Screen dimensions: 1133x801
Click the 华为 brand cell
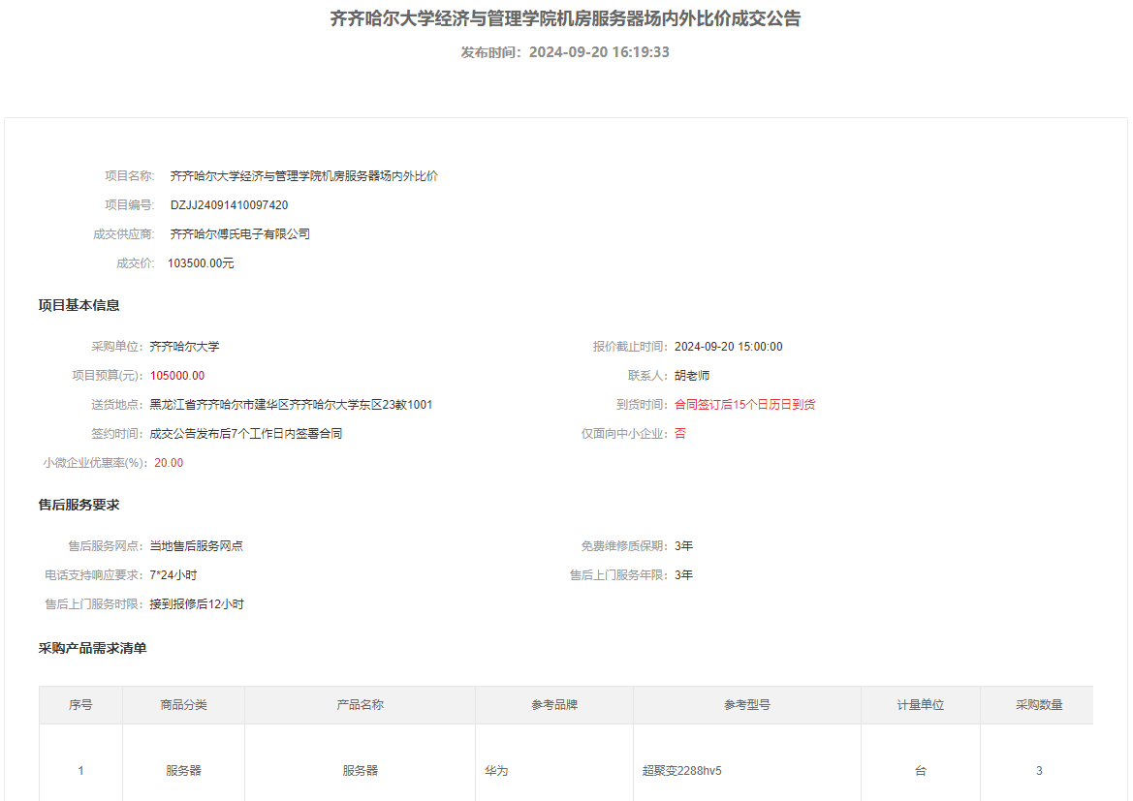[x=496, y=771]
